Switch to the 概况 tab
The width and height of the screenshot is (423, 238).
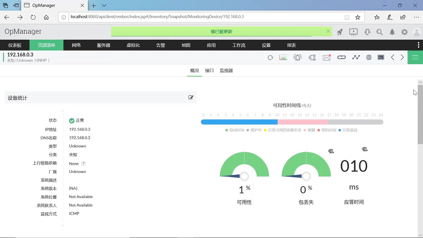point(194,71)
